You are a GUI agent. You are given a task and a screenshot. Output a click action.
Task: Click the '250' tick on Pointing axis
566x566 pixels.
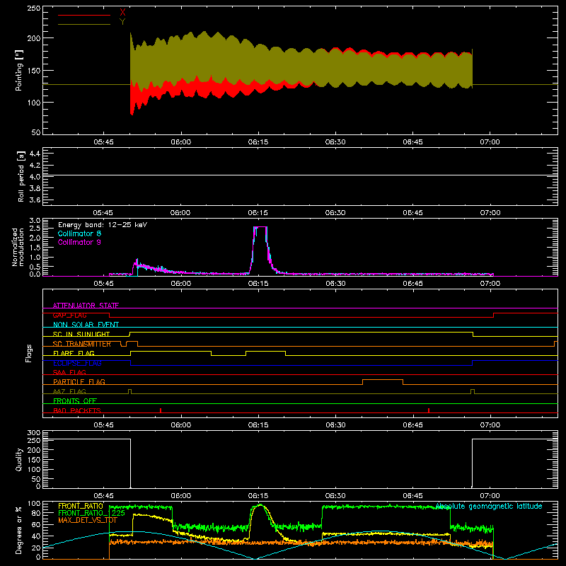coord(34,8)
